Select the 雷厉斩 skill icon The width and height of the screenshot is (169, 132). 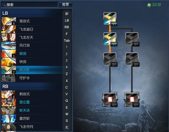pos(9,118)
